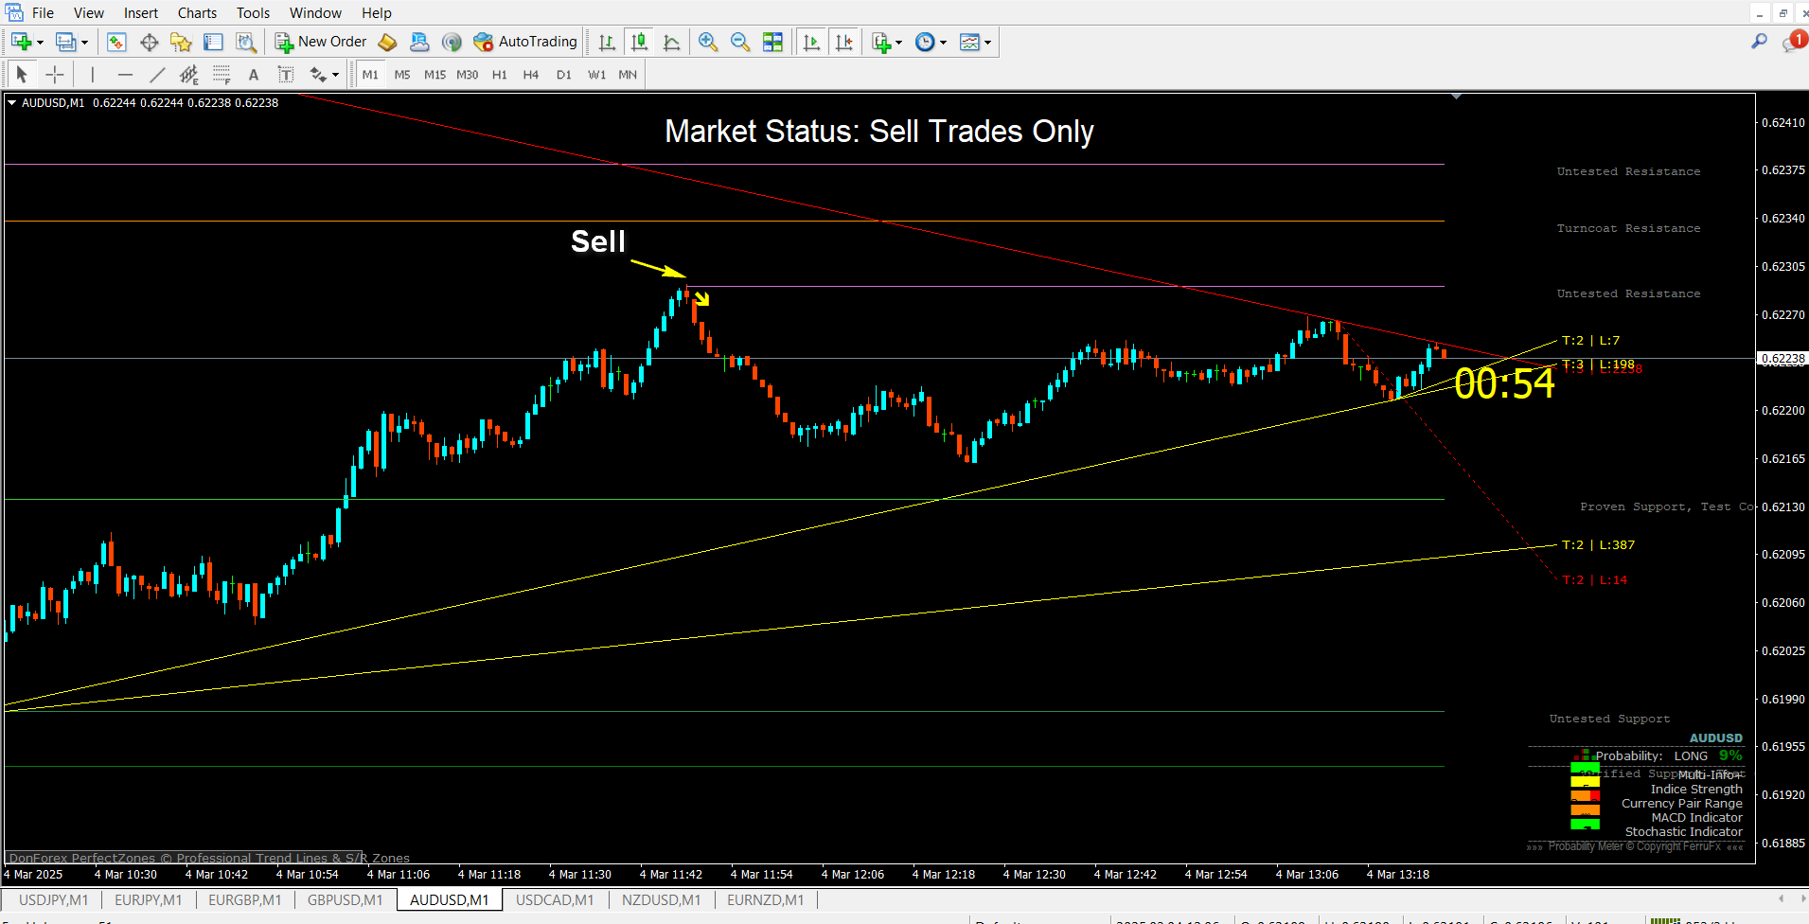Zoom out of the chart
Image resolution: width=1809 pixels, height=924 pixels.
click(x=740, y=42)
